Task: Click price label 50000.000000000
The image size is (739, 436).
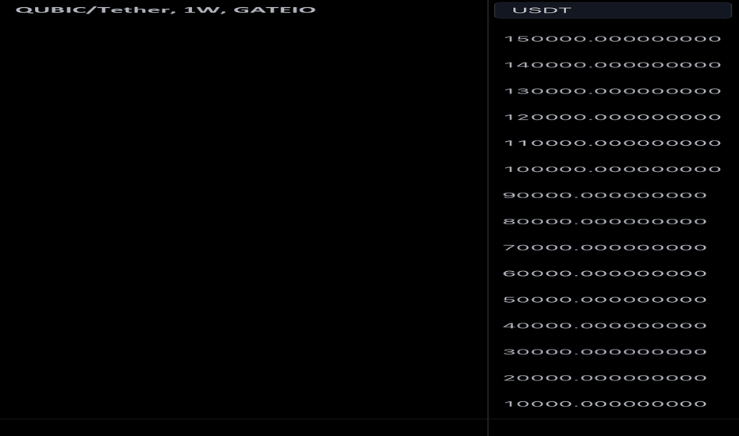Action: tap(605, 300)
